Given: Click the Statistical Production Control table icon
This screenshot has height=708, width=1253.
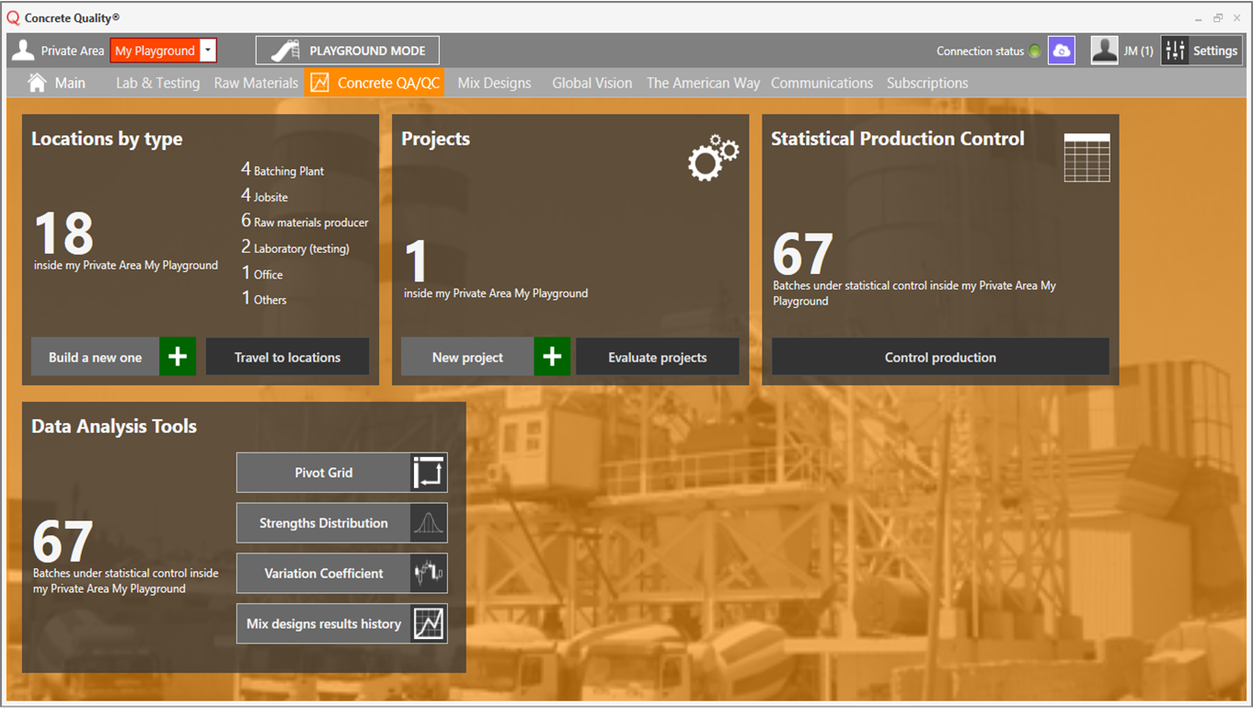Looking at the screenshot, I should coord(1086,157).
